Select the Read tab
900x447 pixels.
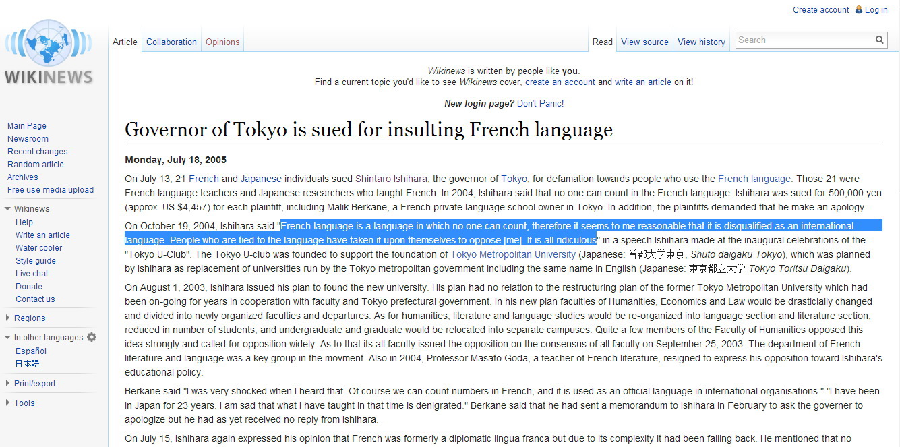coord(603,42)
